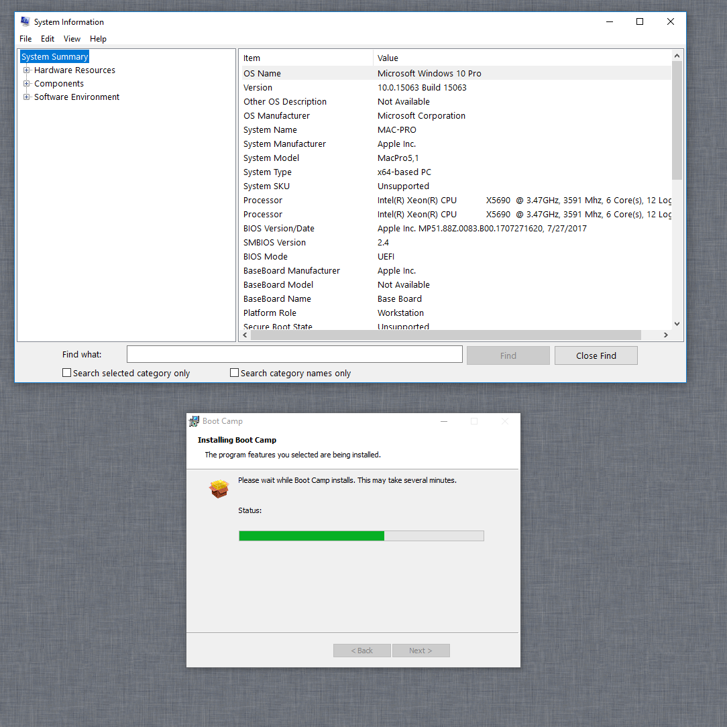Click the scroll right arrow in details pane
The height and width of the screenshot is (727, 727).
click(x=666, y=335)
